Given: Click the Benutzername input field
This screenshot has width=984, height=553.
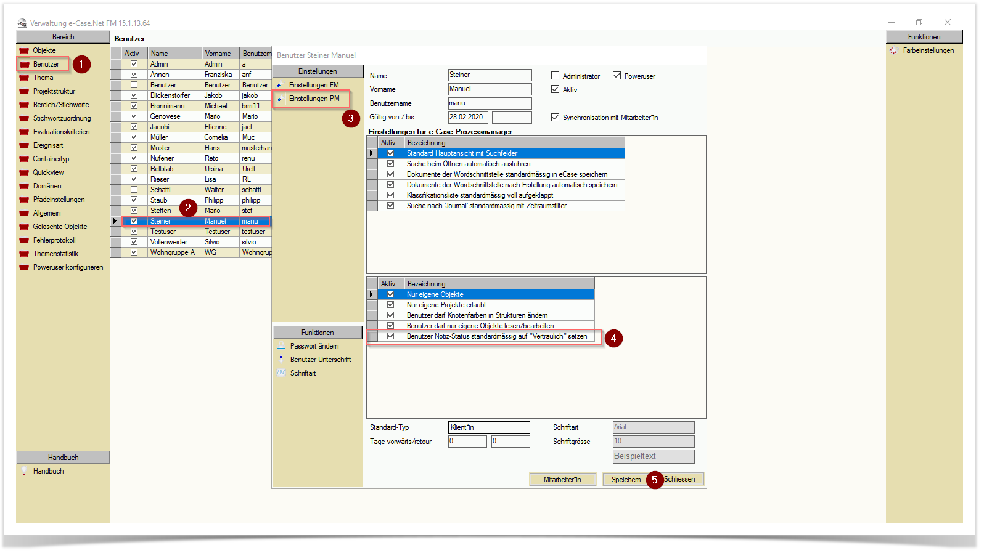Looking at the screenshot, I should coord(490,103).
